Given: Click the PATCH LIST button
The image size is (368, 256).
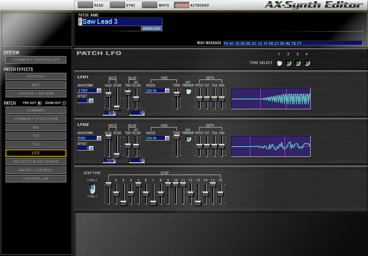Looking at the screenshot, I should (152, 29).
